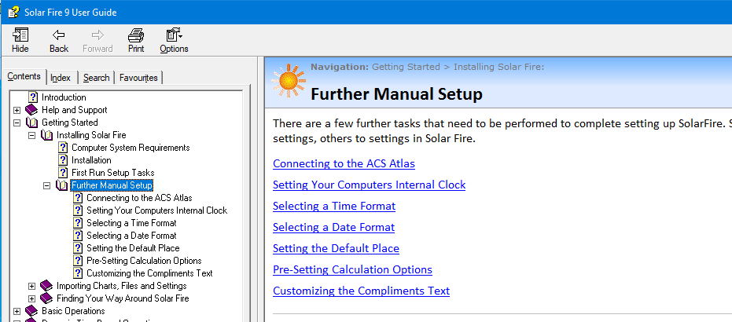
Task: Click the Importing Charts book icon
Action: coord(46,286)
